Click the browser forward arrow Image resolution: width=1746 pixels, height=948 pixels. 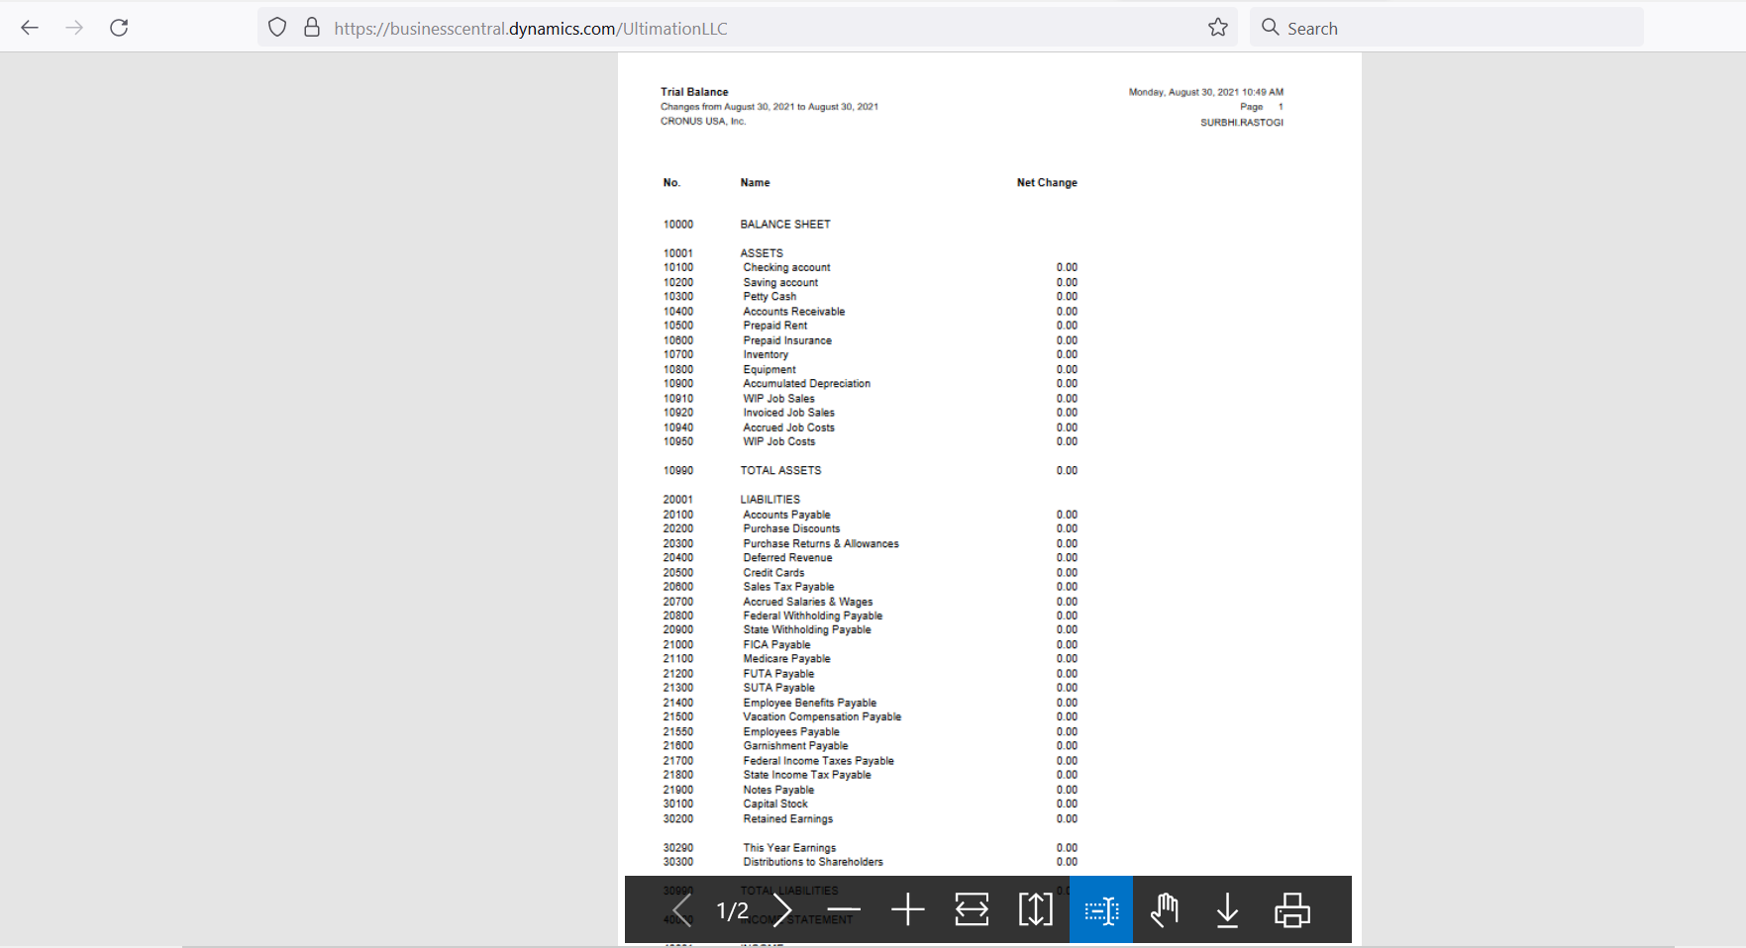[74, 27]
